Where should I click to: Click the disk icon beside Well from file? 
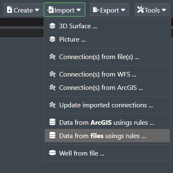[x=52, y=153]
